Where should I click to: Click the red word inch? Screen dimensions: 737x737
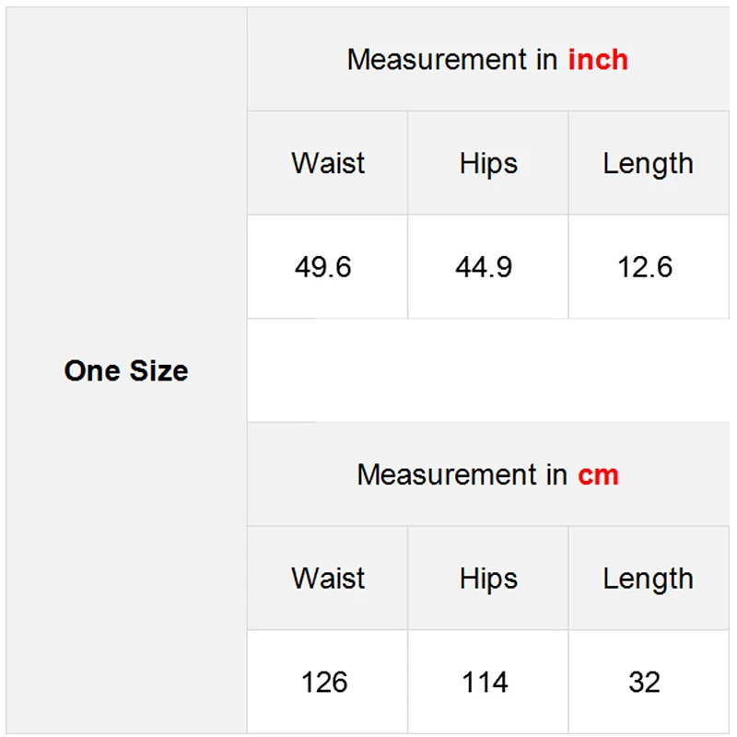(598, 60)
